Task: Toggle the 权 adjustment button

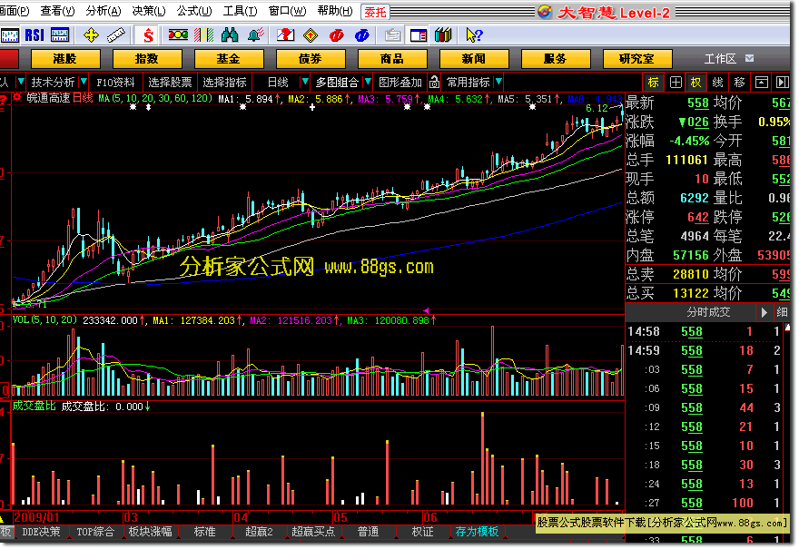Action: click(x=696, y=82)
